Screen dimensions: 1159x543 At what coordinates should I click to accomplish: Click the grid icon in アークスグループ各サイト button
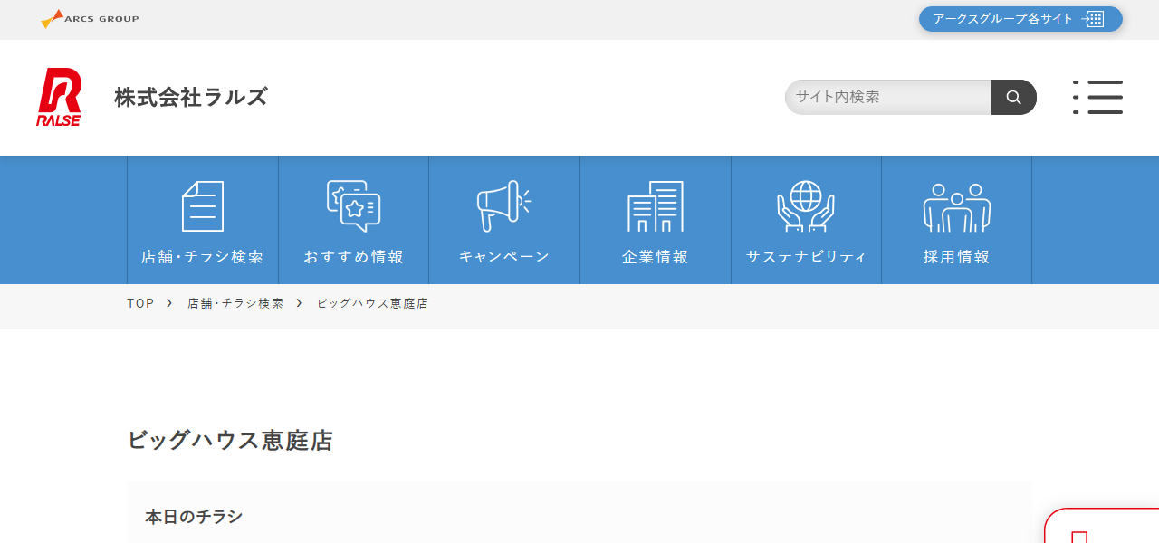tap(1095, 19)
